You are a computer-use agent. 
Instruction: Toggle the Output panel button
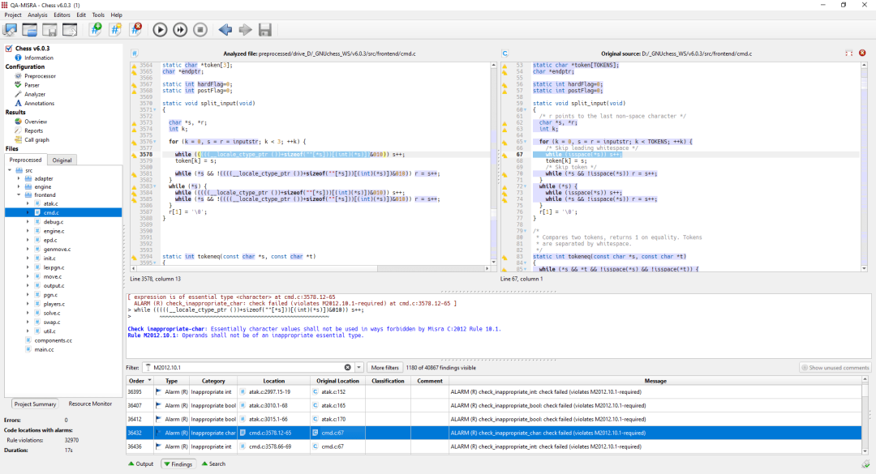(x=141, y=464)
